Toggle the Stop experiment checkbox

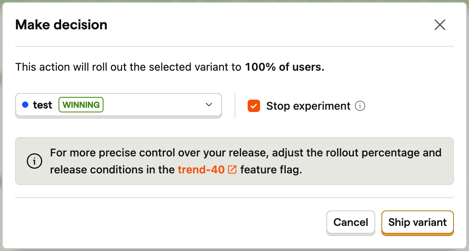[253, 106]
